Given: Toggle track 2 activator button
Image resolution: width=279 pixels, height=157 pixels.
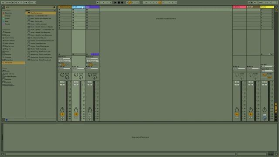Looking at the screenshot, I should click(x=76, y=114).
